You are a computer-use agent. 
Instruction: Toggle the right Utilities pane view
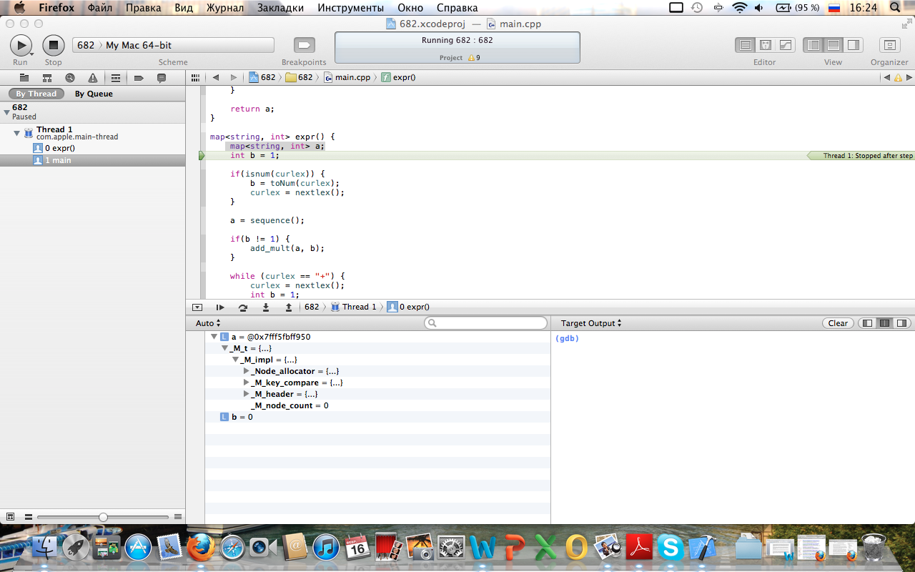pyautogui.click(x=853, y=45)
